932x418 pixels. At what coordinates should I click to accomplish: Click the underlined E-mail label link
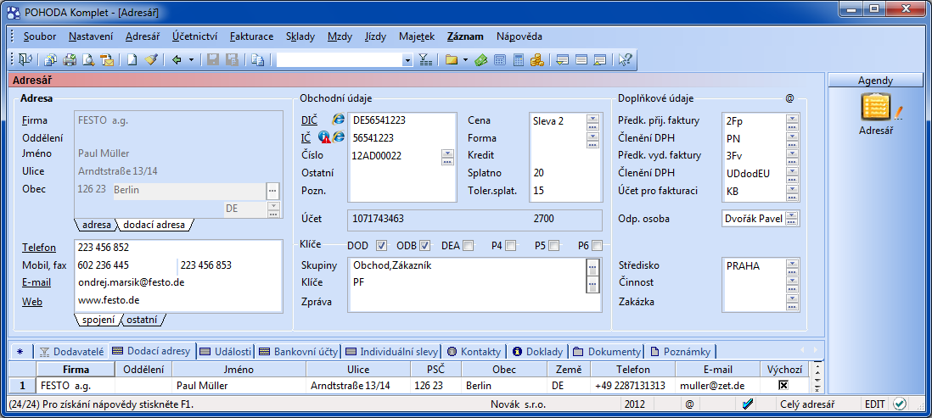click(x=36, y=282)
